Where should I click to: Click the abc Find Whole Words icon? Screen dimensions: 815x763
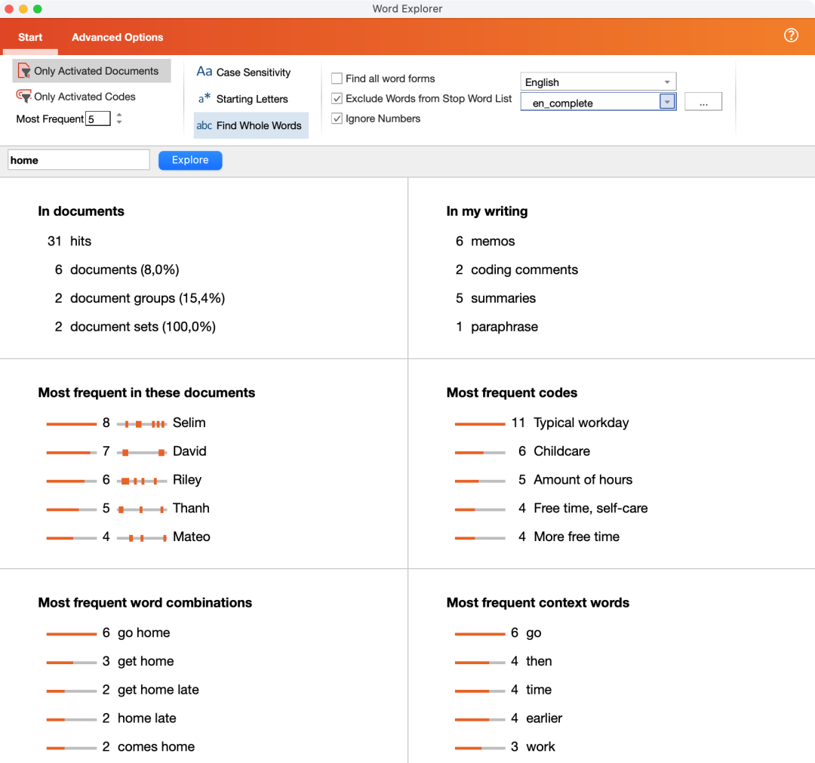tap(205, 125)
